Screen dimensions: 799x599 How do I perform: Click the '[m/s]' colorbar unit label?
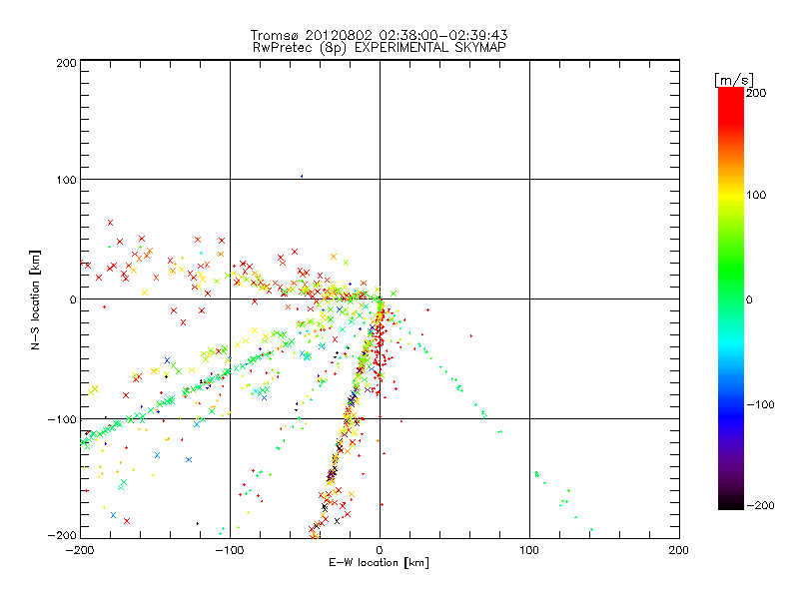(733, 80)
